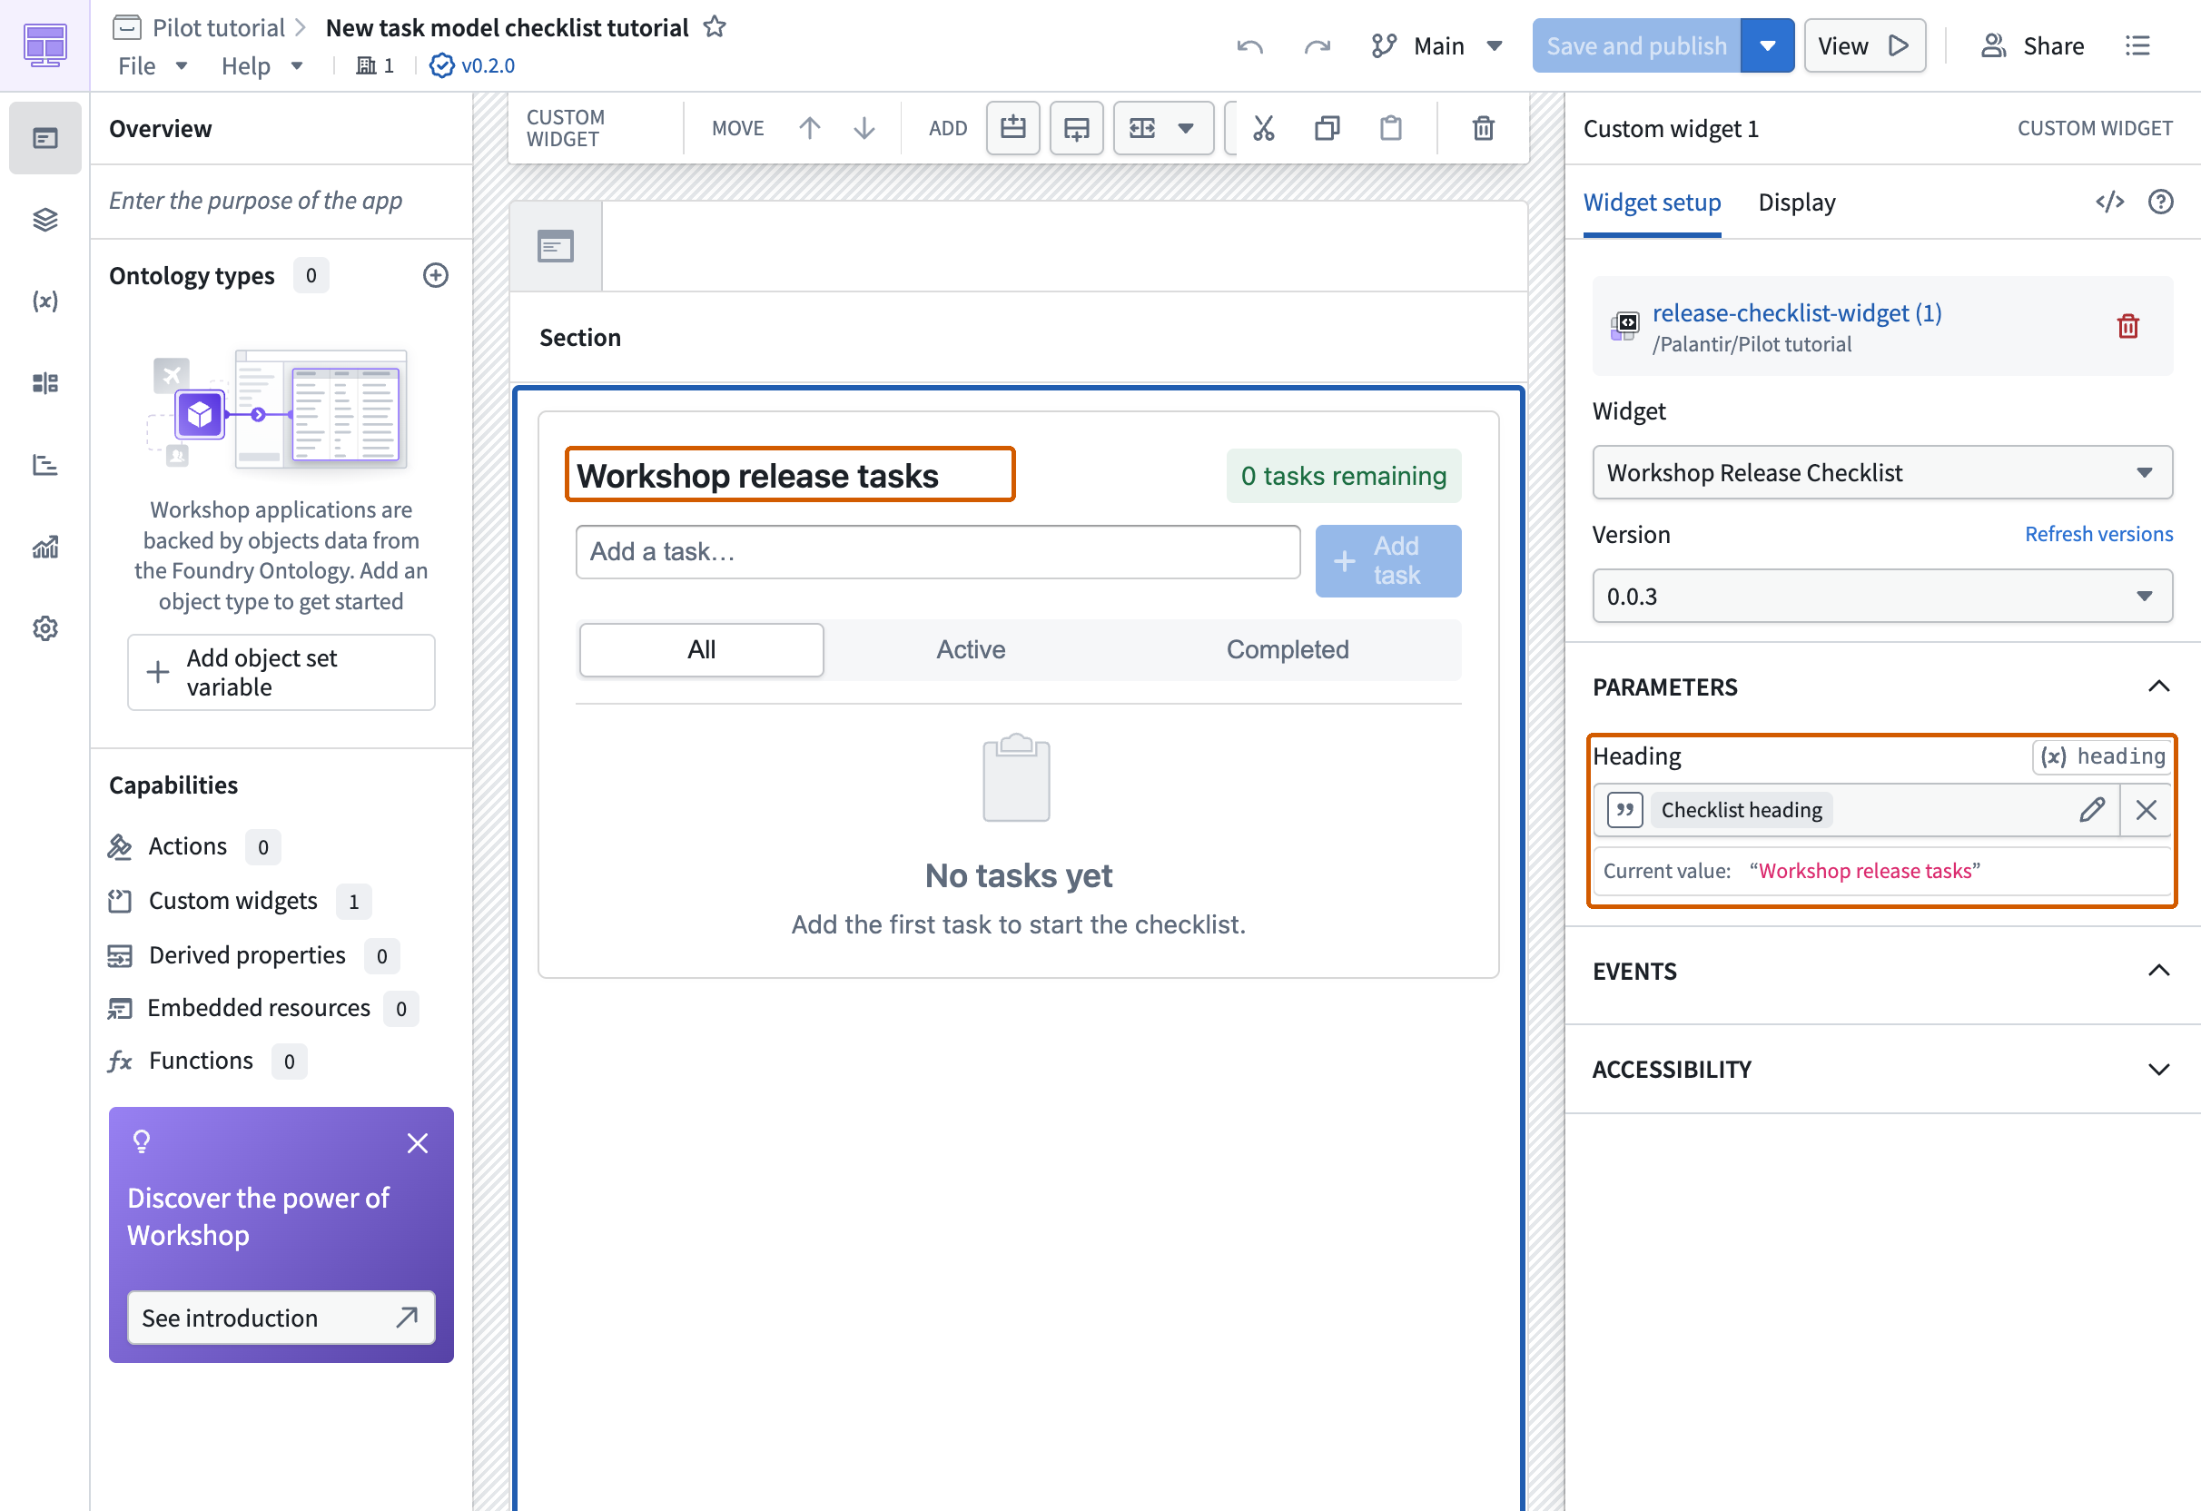2201x1511 pixels.
Task: Click the Share button
Action: point(2032,45)
